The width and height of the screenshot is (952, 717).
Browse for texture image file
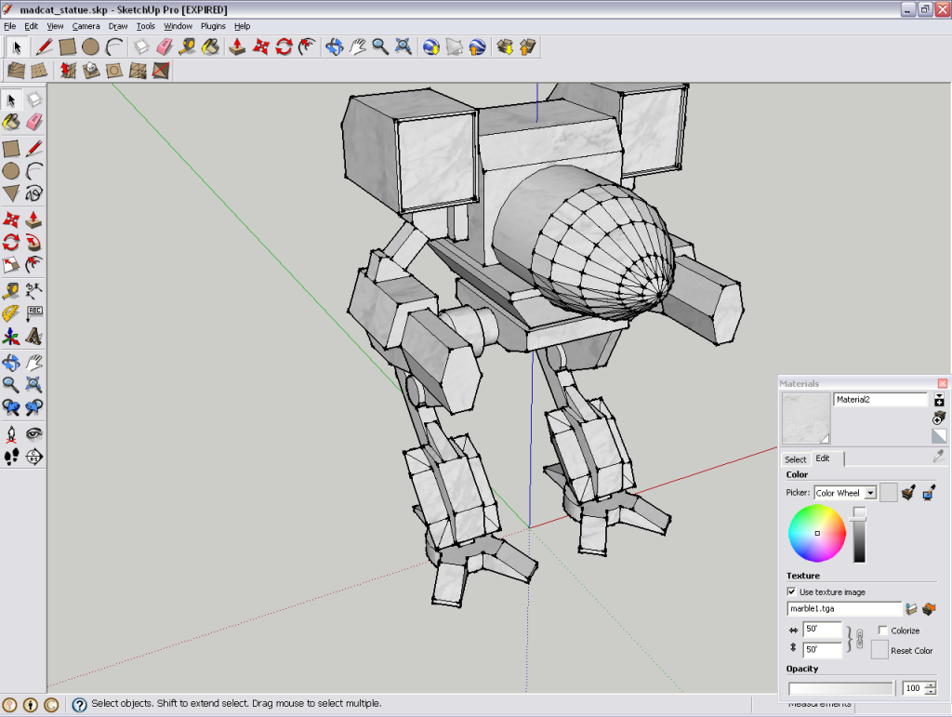tap(911, 608)
